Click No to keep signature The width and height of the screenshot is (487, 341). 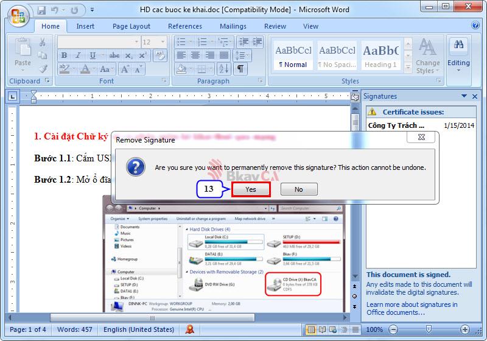[298, 189]
